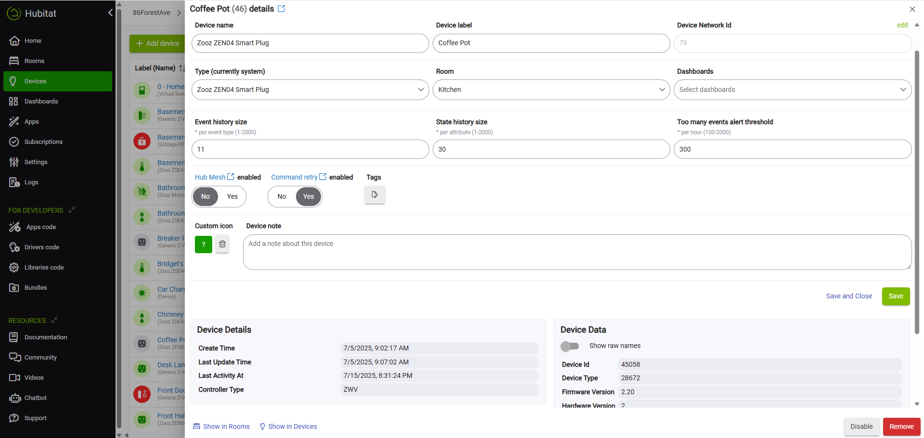Open the Hub Mesh link
Image resolution: width=924 pixels, height=438 pixels.
click(x=214, y=177)
